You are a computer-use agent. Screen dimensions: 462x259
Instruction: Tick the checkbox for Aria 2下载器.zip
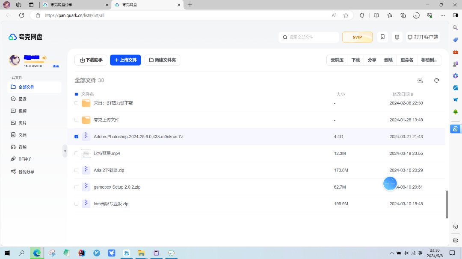(x=77, y=170)
